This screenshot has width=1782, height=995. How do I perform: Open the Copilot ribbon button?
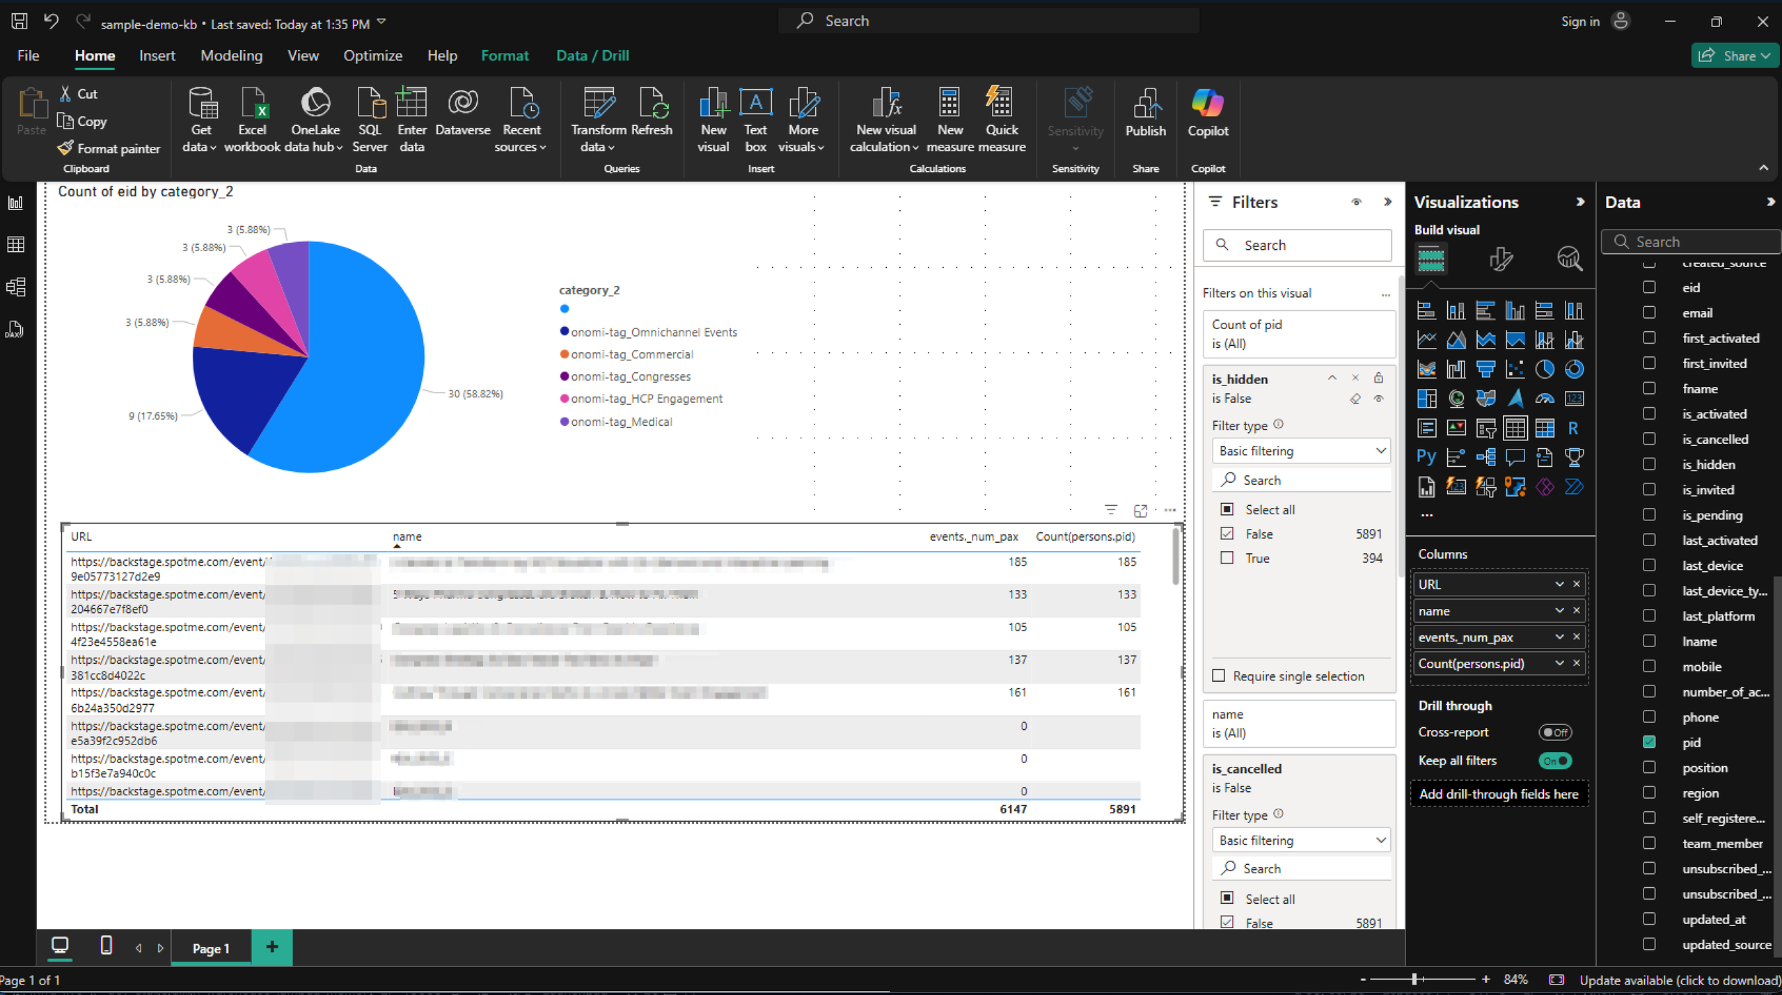click(x=1208, y=113)
